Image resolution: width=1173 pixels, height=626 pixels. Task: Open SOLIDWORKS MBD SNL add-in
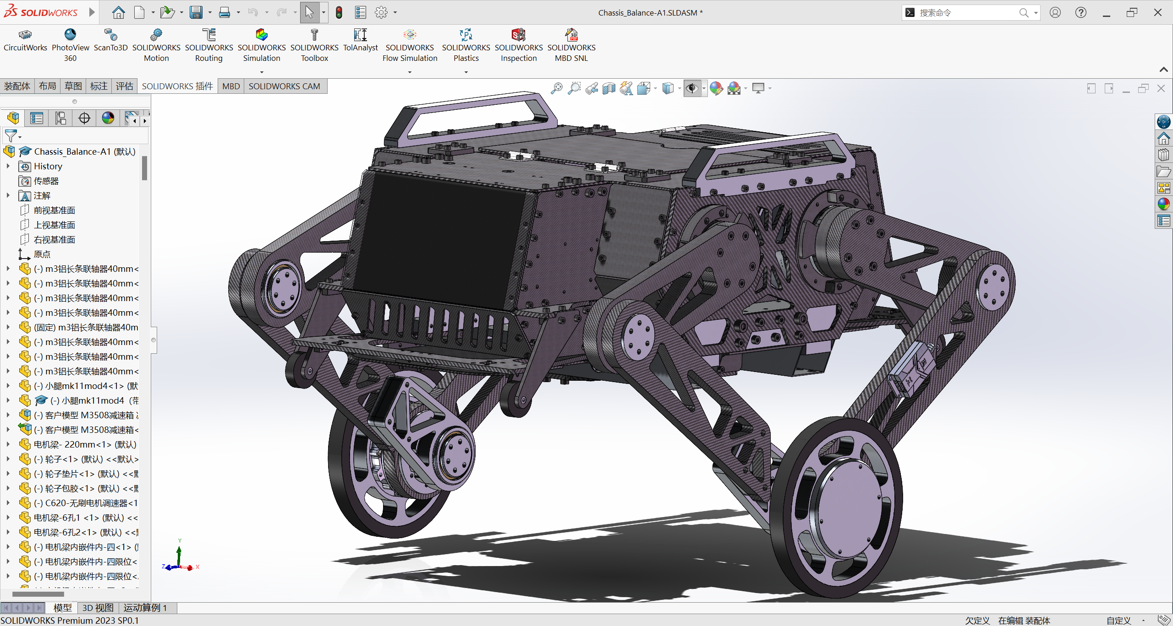571,45
